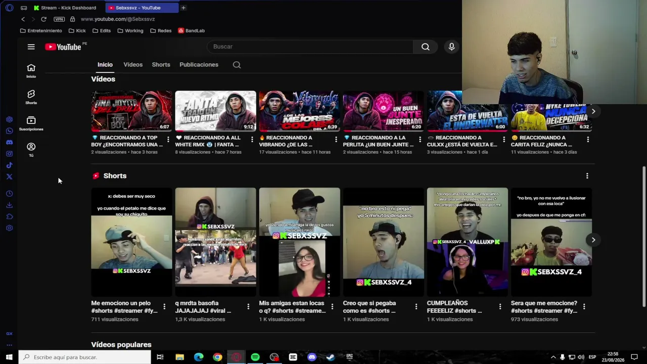Click the browser address bar URL

118,19
